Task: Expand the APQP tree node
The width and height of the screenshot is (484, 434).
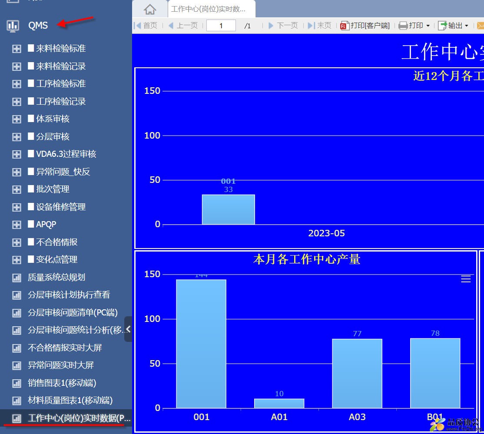Action: [17, 225]
